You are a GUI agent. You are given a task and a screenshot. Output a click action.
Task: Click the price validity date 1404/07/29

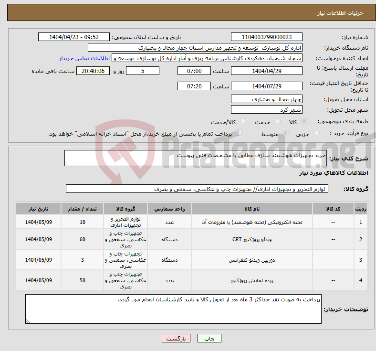coord(266,86)
